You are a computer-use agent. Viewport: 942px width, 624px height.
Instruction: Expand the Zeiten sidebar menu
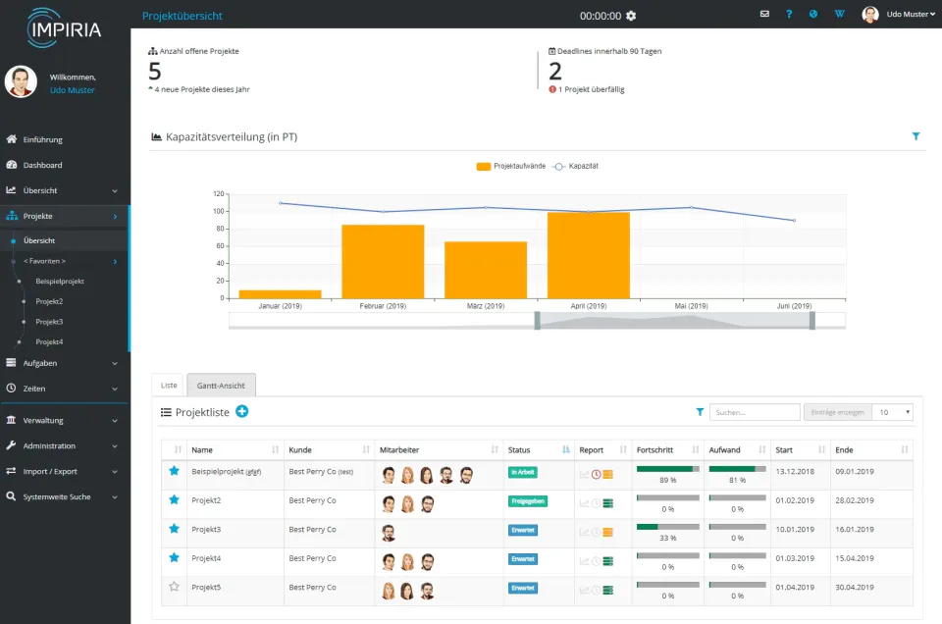pyautogui.click(x=65, y=389)
